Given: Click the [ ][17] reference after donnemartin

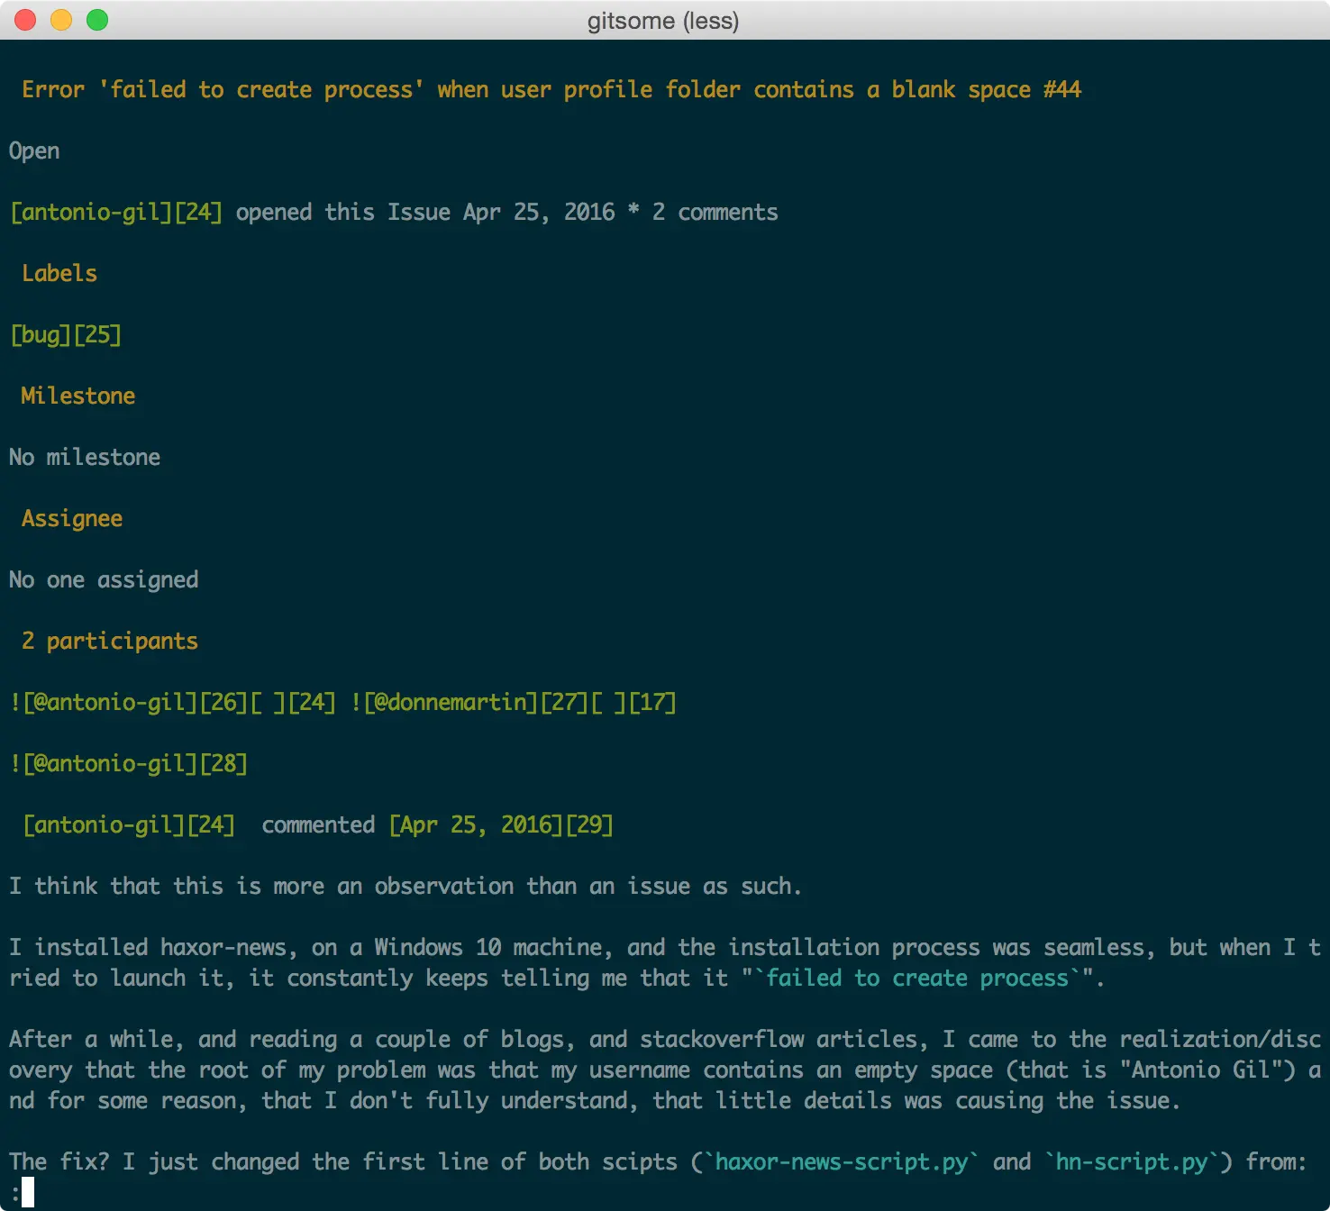Looking at the screenshot, I should 633,703.
